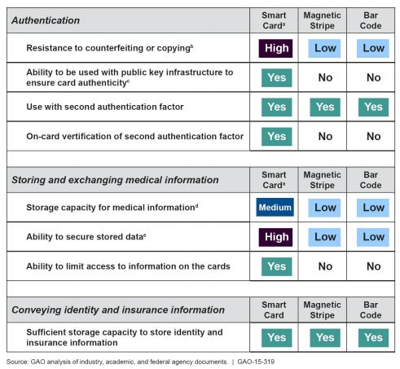Click the GAO-15-319 source reference
Screen dimensions: 400x369
(x=256, y=362)
